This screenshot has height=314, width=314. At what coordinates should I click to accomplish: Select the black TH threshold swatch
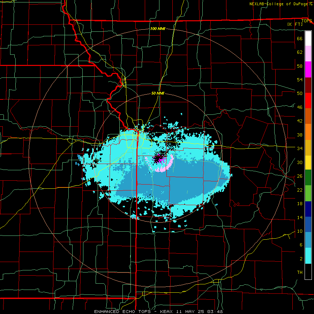click(308, 271)
